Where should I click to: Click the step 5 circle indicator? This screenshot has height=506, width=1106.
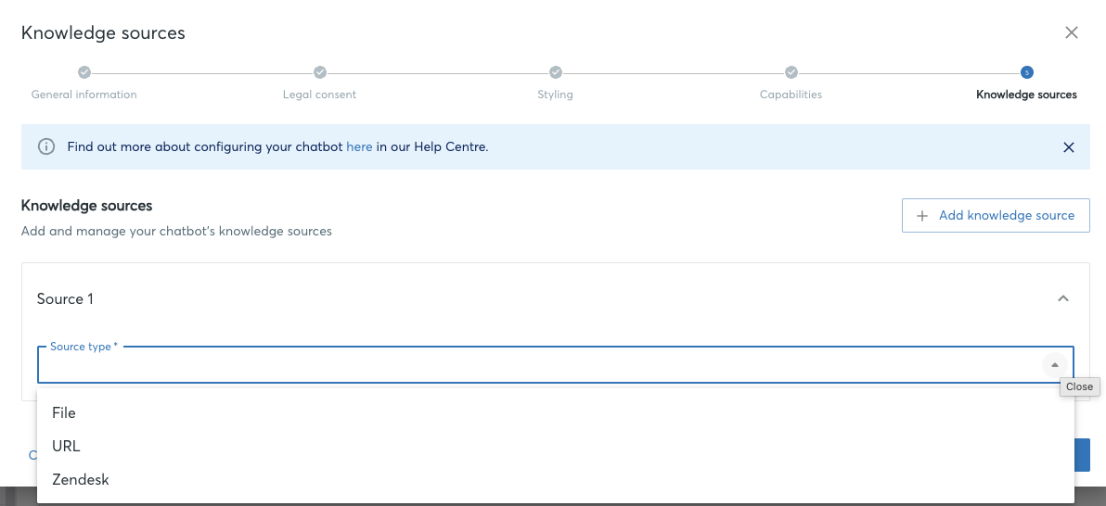[x=1027, y=72]
